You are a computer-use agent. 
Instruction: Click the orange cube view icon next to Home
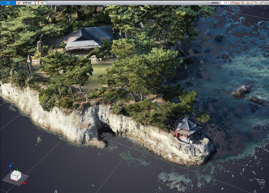(x=237, y=3)
